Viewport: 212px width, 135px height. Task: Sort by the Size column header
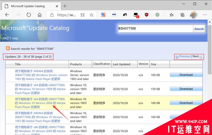point(154,64)
